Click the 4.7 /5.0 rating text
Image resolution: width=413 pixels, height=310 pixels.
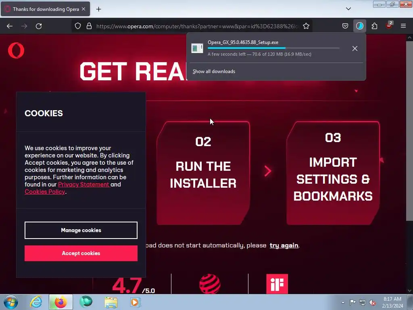click(133, 286)
